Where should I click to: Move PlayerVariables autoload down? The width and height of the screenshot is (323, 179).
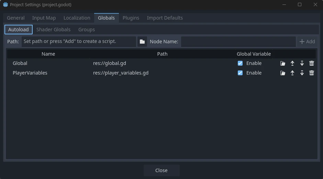click(302, 73)
